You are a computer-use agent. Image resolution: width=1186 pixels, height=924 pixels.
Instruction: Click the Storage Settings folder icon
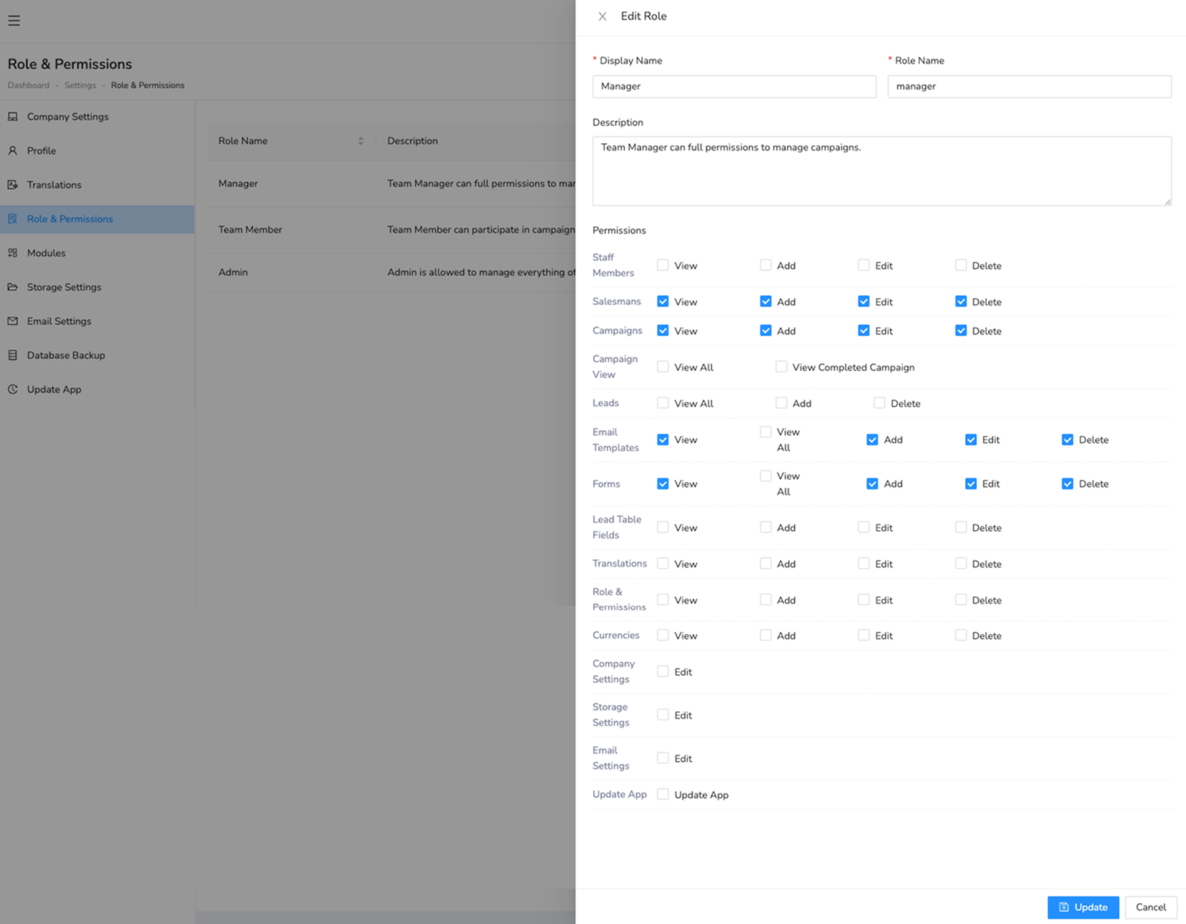point(13,287)
